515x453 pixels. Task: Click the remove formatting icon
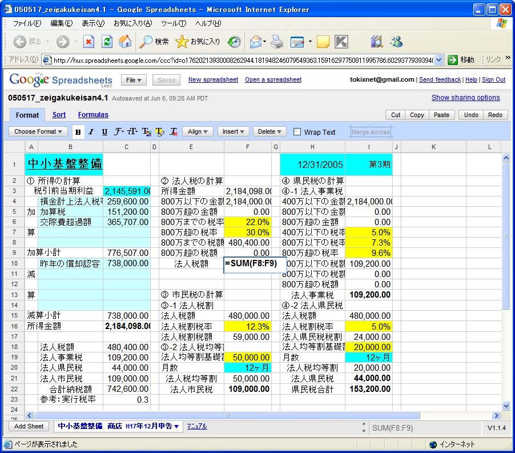click(174, 132)
